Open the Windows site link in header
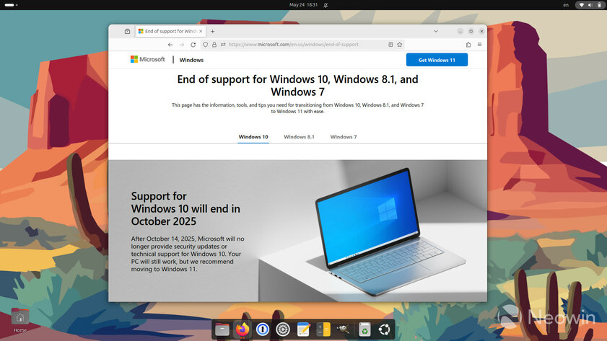The image size is (607, 341). click(191, 60)
